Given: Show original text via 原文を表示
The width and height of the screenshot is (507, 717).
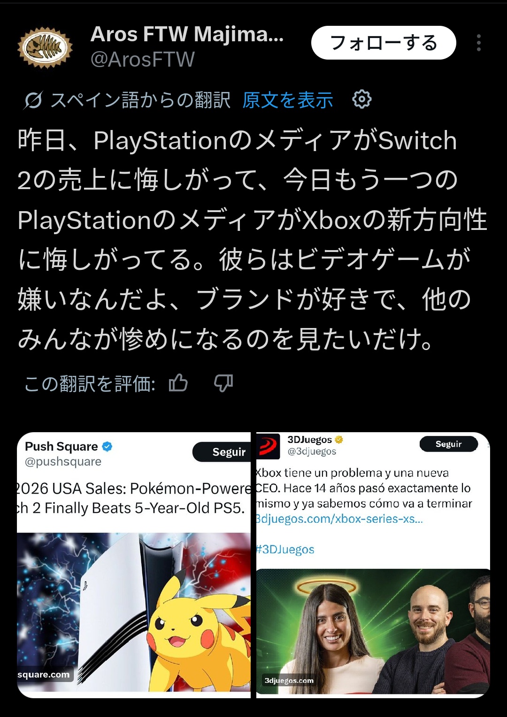Looking at the screenshot, I should pyautogui.click(x=287, y=100).
